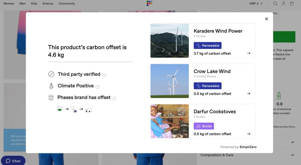This screenshot has width=301, height=165.
Task: Open the shopping bag icon
Action: point(292,3)
